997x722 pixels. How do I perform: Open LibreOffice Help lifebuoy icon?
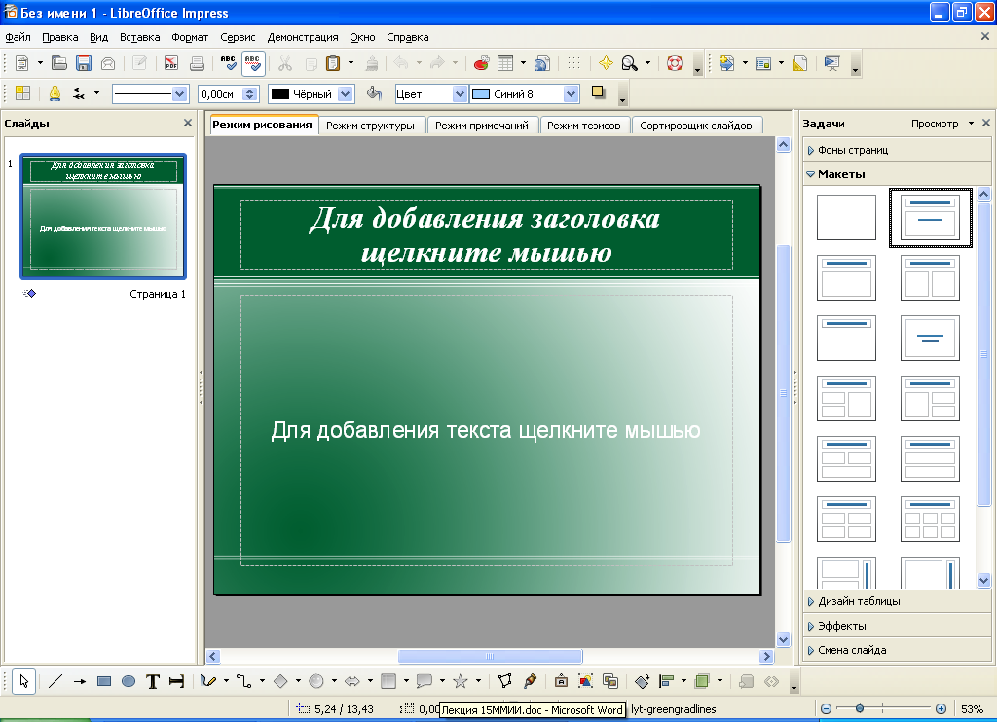click(675, 63)
